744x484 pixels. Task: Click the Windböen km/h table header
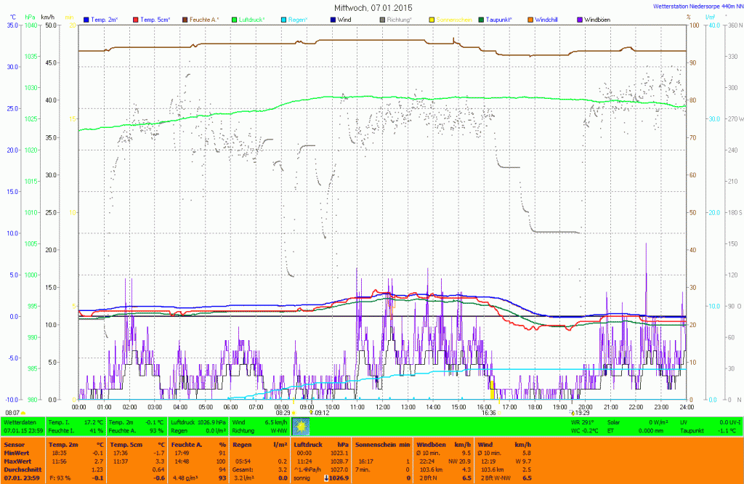click(x=442, y=443)
